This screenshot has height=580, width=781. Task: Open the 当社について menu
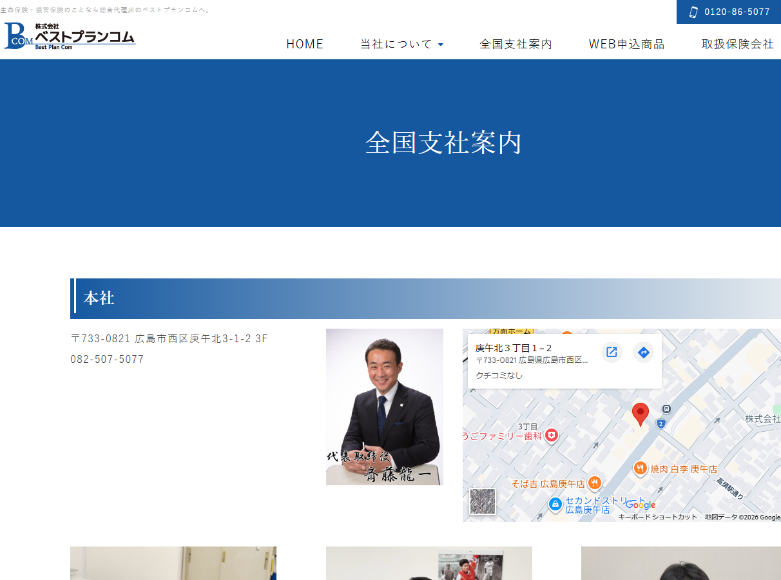[x=396, y=44]
